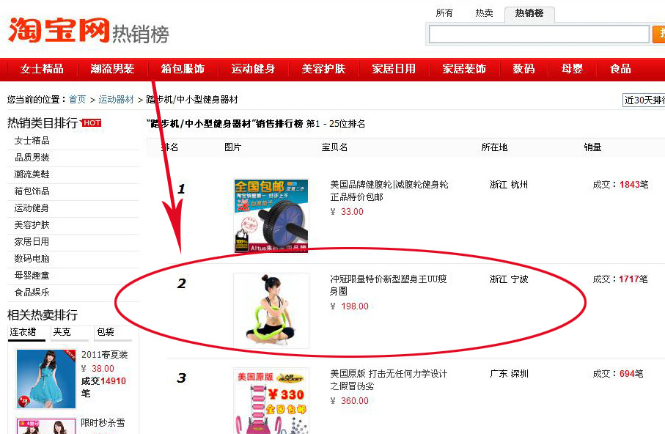Switch to the 包袋 tab
Viewport: 665px width, 434px height.
coord(113,333)
